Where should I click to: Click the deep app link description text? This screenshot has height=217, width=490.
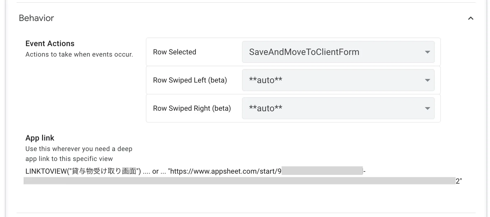pos(79,154)
